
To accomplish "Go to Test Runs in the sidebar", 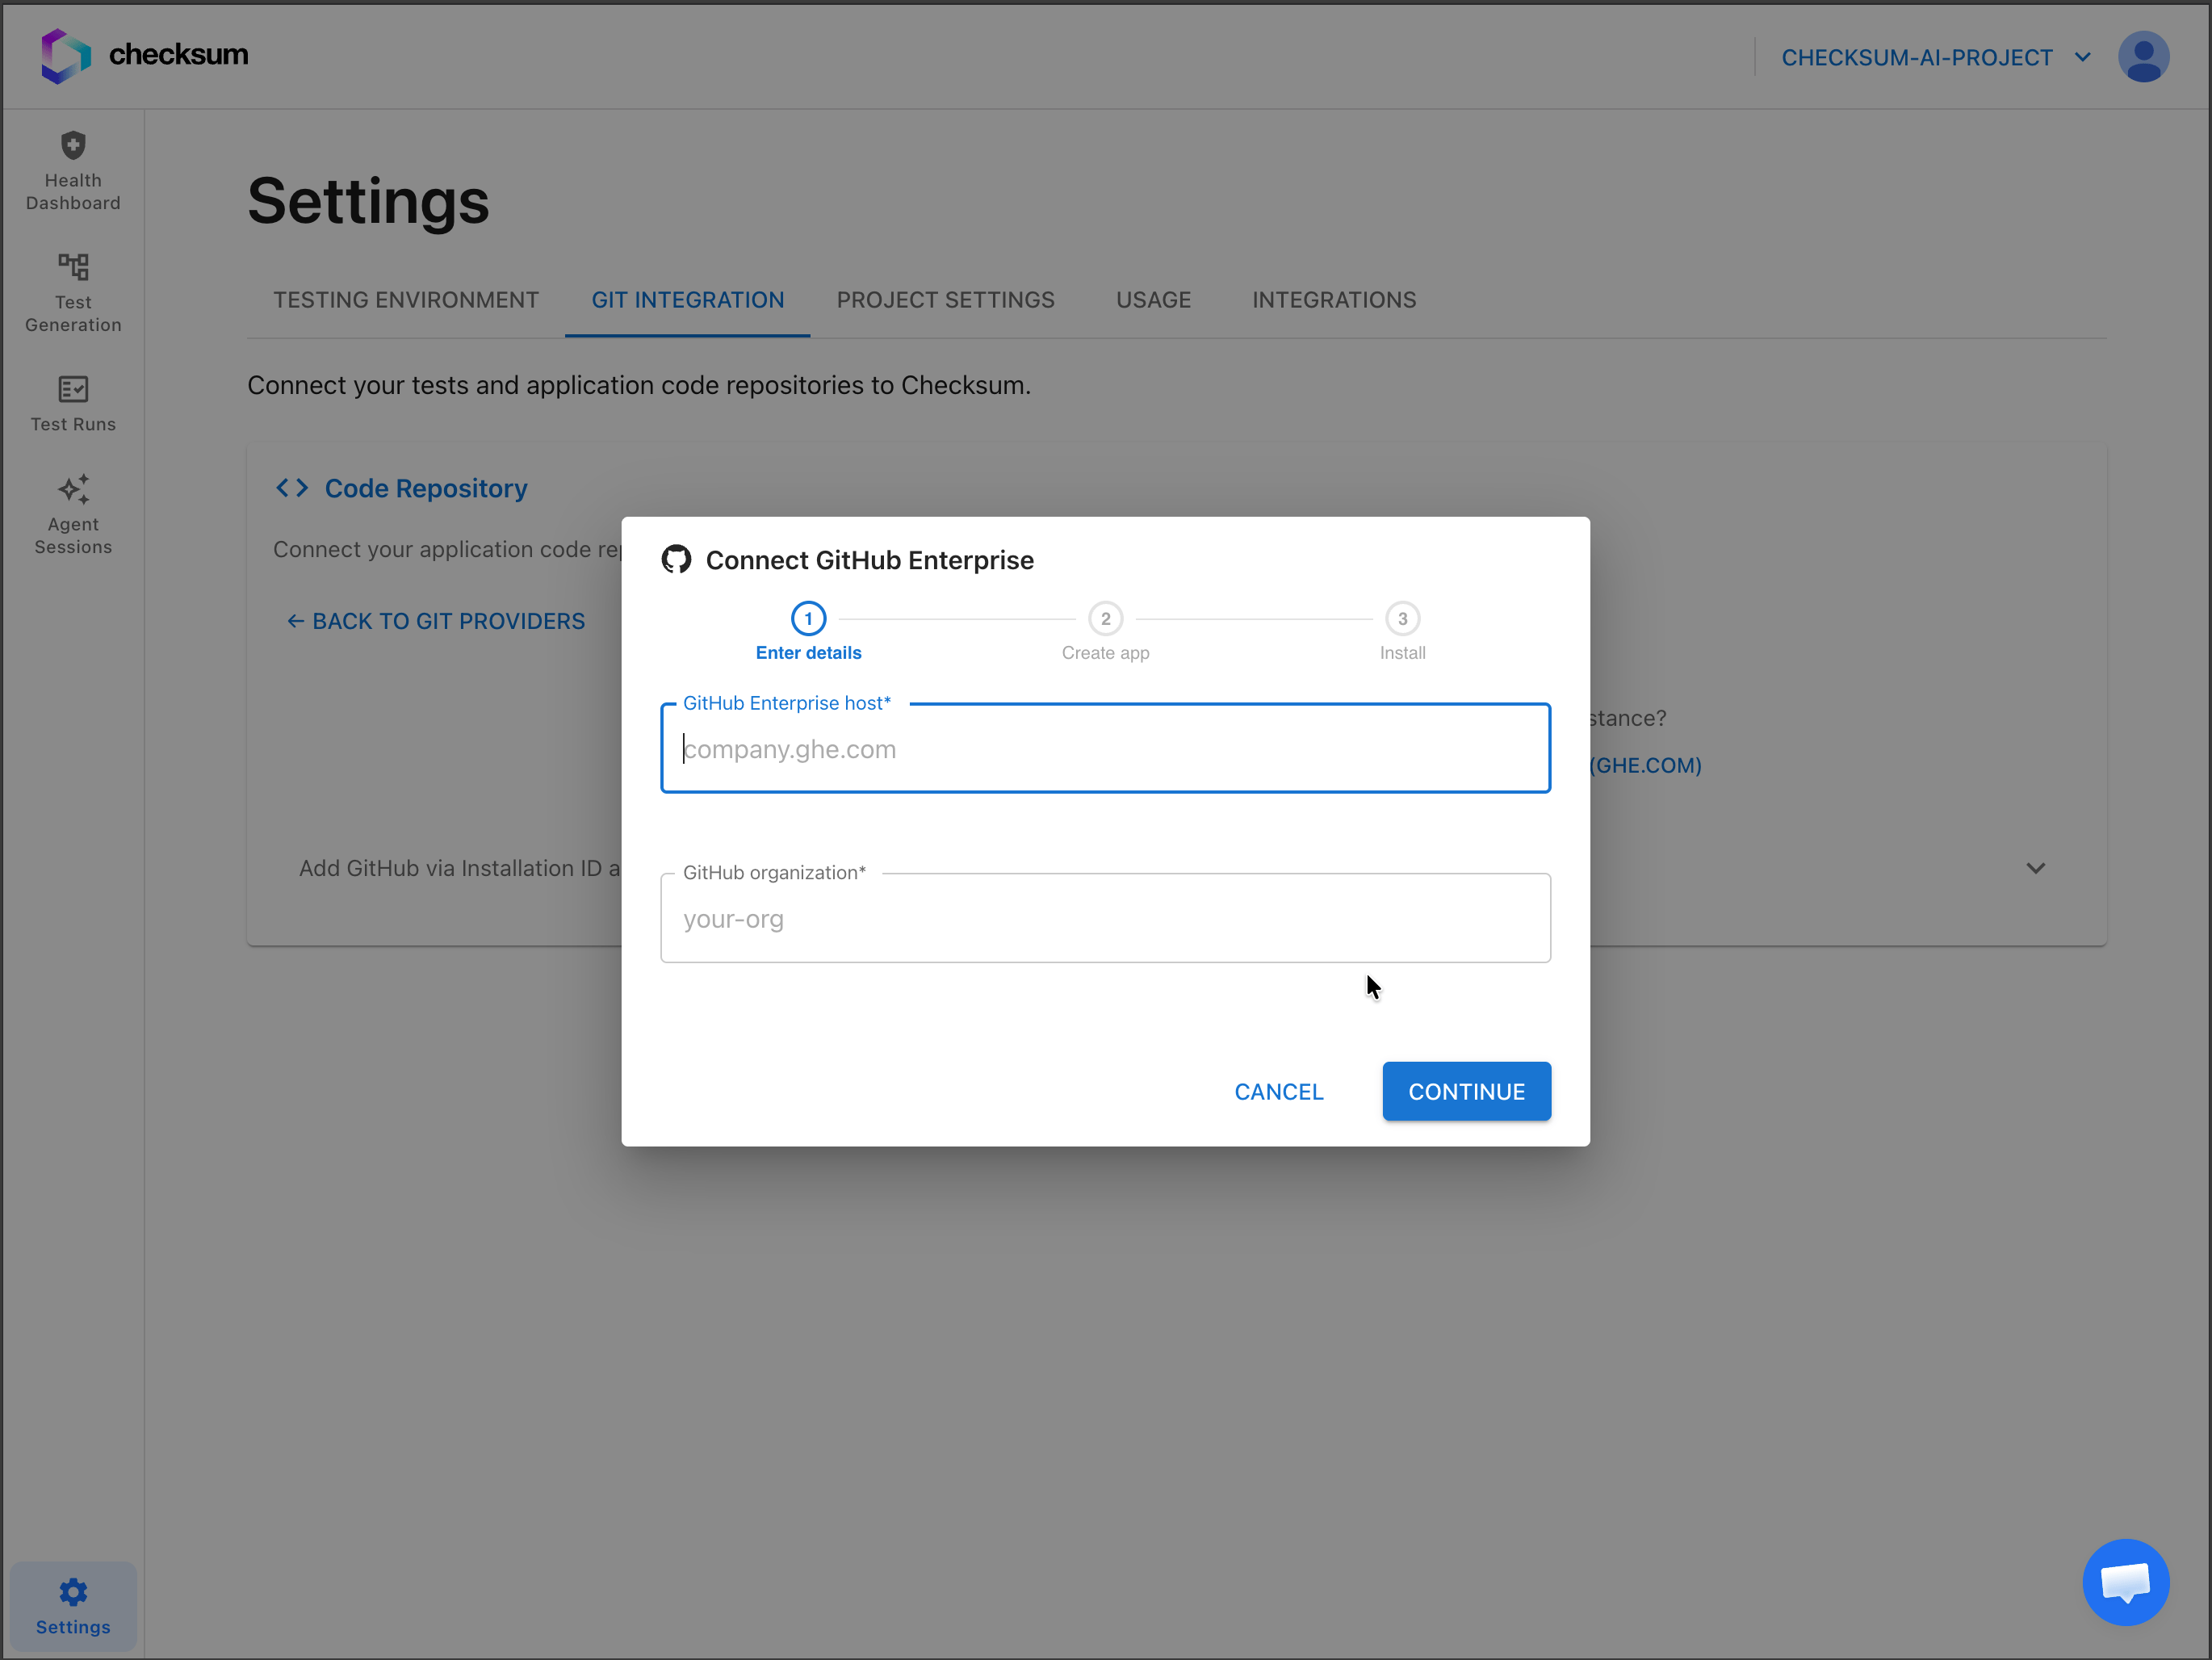I will coord(73,404).
